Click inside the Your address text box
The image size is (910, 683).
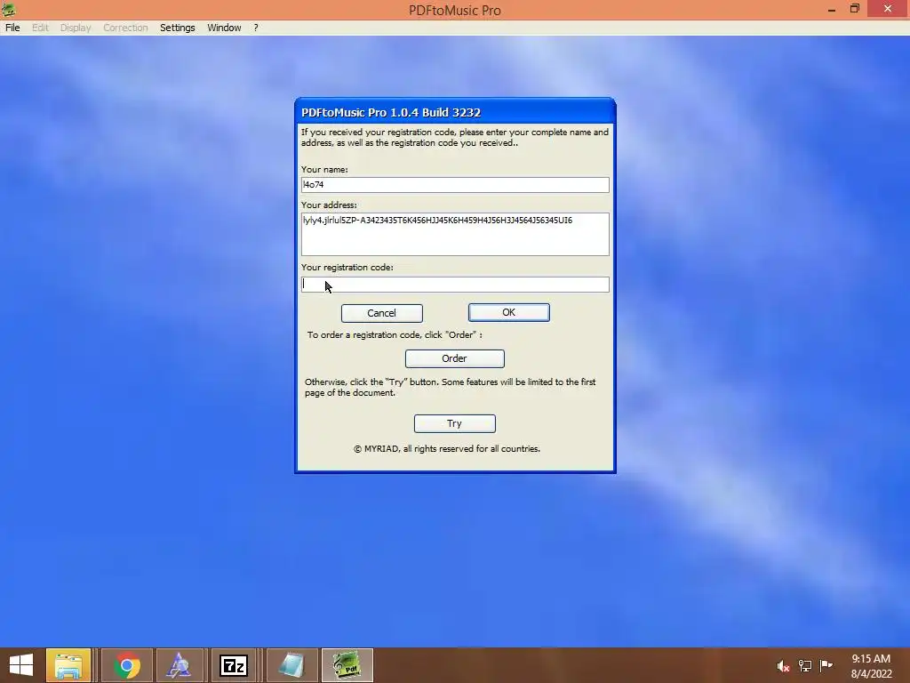(x=455, y=234)
